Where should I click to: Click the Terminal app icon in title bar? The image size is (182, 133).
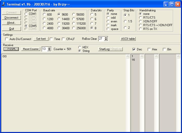click(x=3, y=4)
